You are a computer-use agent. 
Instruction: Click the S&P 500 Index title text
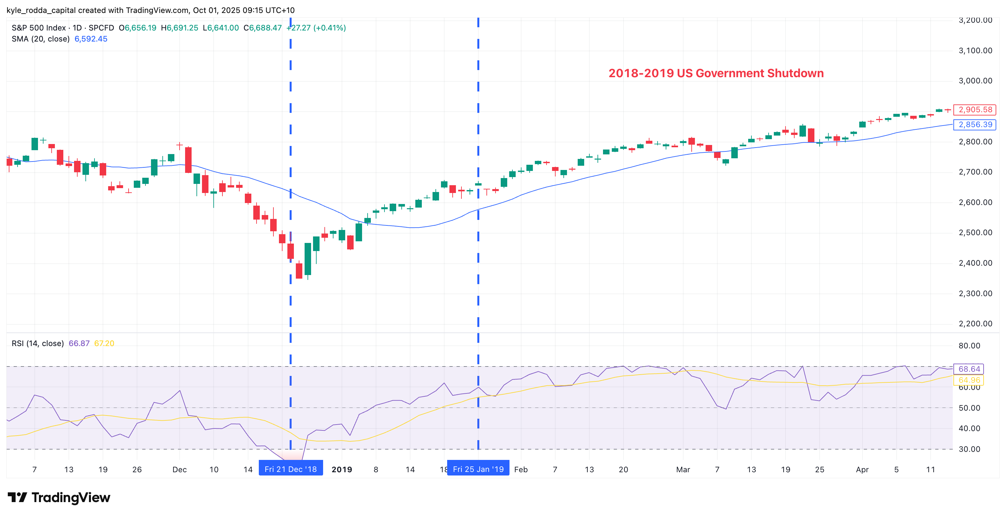pos(39,28)
